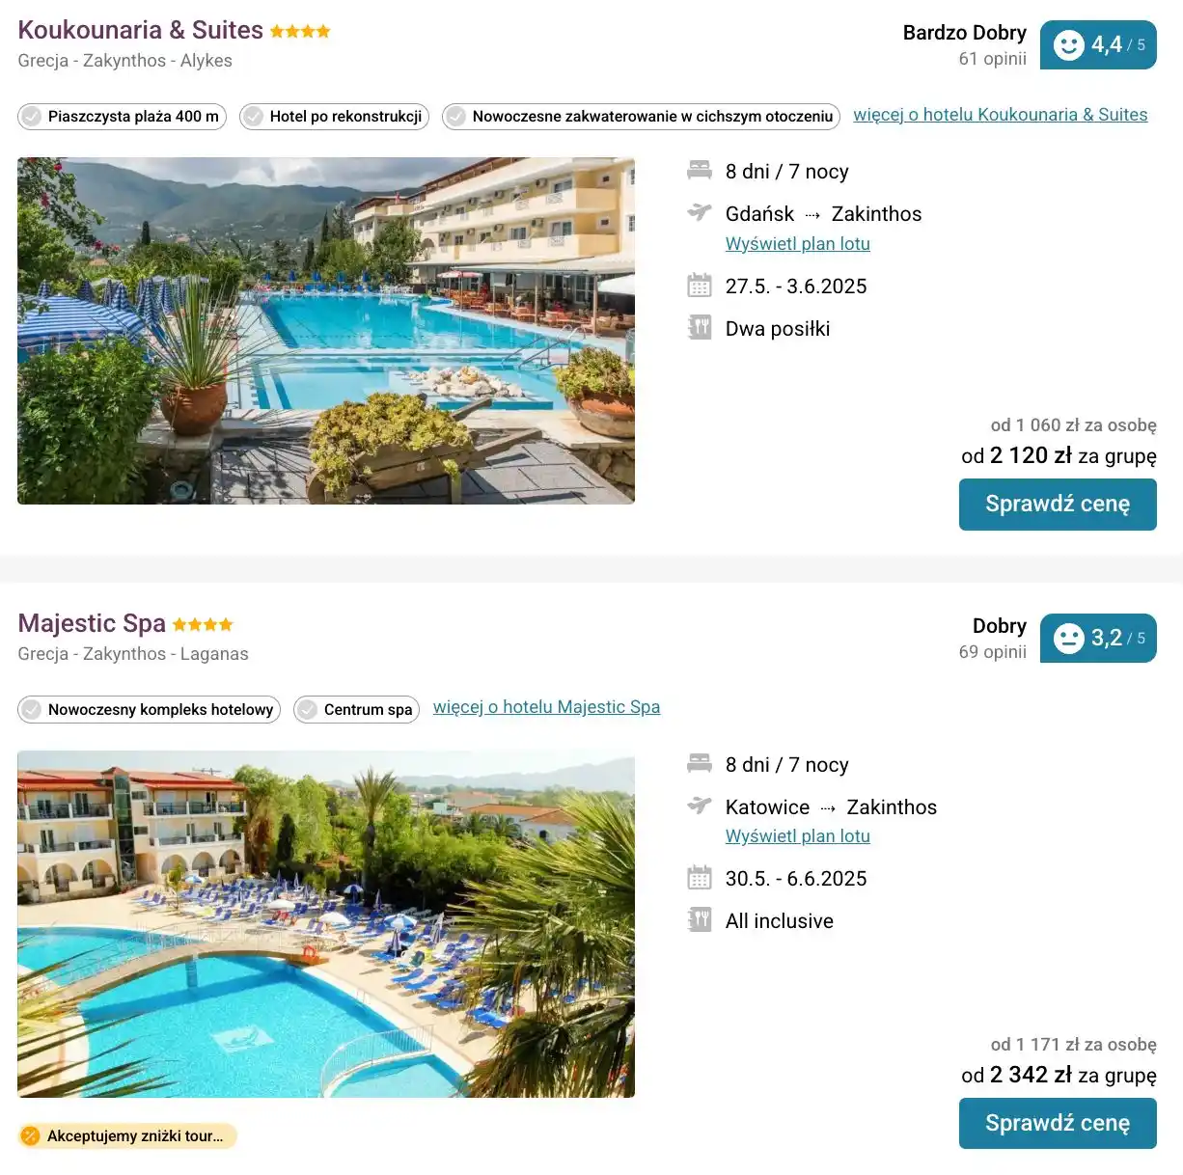
Task: Open więcej o hotelu Majestic Spa link
Action: [546, 706]
